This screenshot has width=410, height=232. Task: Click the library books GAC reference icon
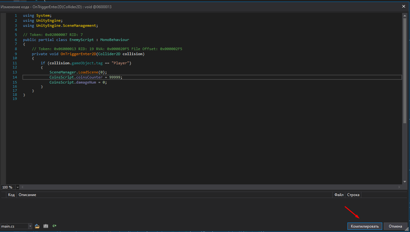(46, 226)
